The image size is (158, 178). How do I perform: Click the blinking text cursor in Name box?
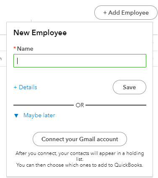coord(18,61)
